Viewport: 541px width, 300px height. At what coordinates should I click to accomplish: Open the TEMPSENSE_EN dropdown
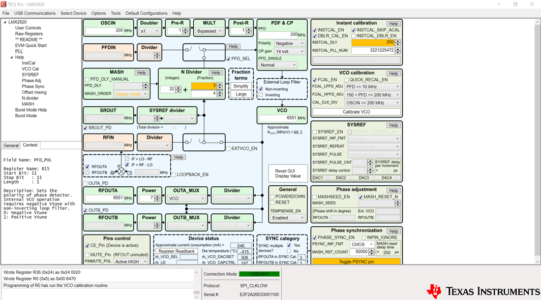point(288,218)
